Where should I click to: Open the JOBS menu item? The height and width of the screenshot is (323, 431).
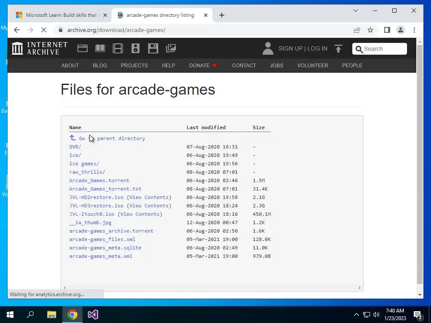pyautogui.click(x=277, y=65)
